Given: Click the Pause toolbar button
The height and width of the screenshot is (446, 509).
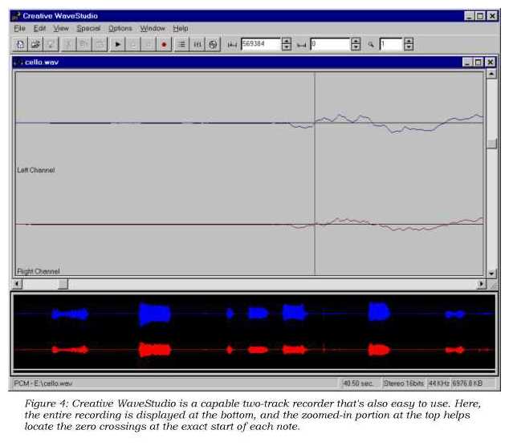Looking at the screenshot, I should (132, 44).
